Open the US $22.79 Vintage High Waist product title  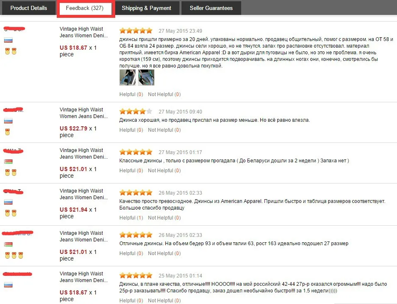[x=84, y=113]
